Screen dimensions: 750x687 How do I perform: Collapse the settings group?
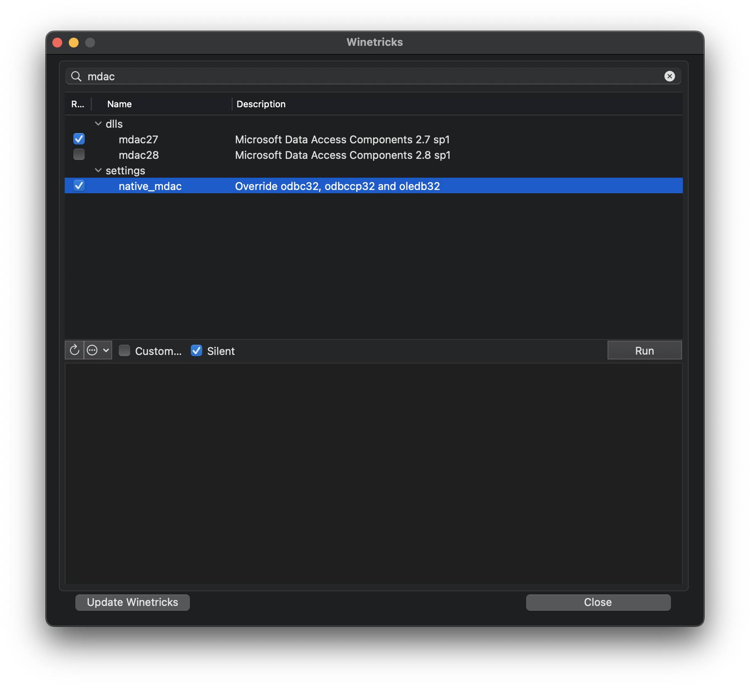point(98,170)
